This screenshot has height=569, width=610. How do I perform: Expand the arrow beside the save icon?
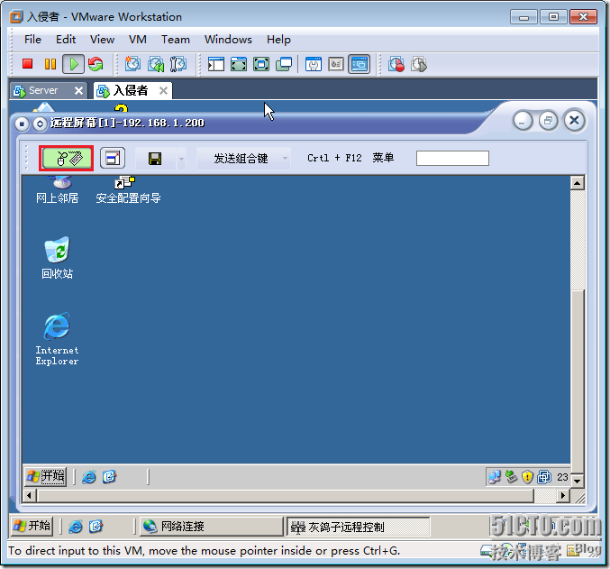point(181,159)
